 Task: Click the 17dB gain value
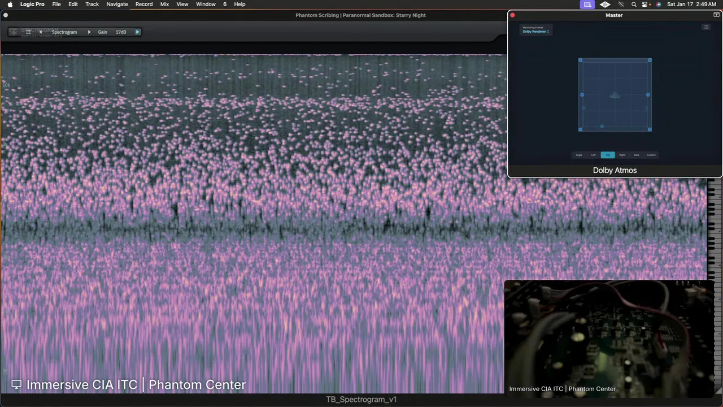pos(121,32)
